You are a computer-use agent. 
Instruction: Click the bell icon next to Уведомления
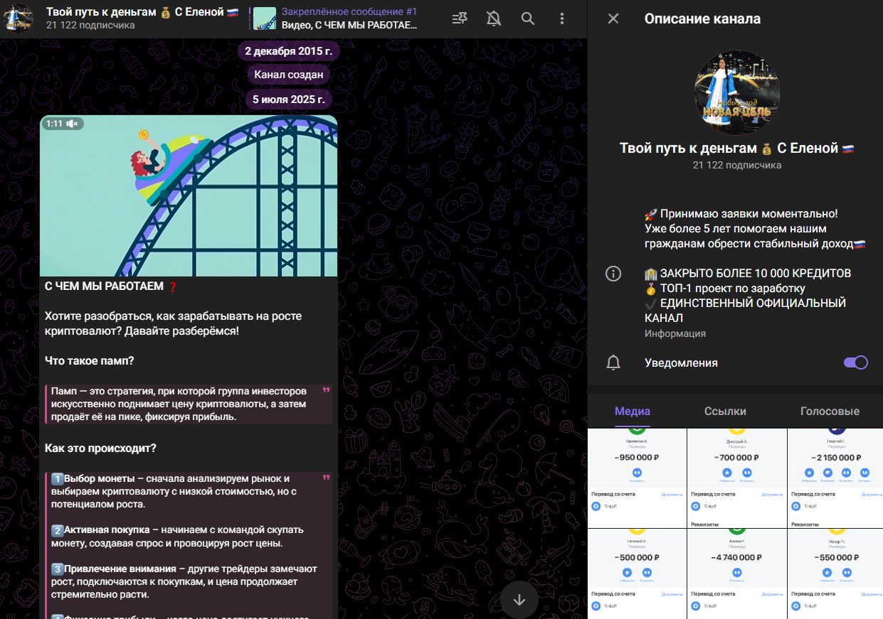pos(613,363)
